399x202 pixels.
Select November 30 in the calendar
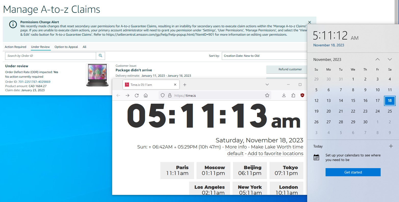click(x=365, y=122)
